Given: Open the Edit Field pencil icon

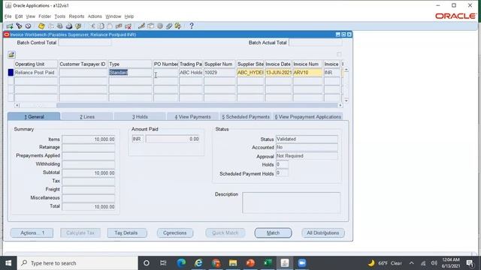Looking at the screenshot, I should tap(141, 26).
